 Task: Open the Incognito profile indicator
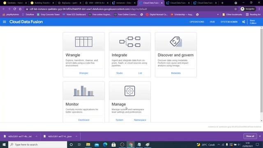click(248, 9)
